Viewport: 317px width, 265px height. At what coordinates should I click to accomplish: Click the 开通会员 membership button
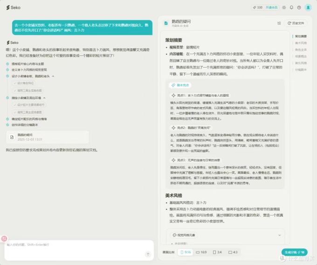(271, 7)
